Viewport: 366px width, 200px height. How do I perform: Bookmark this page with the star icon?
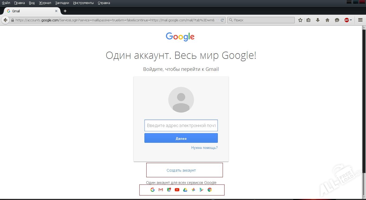point(300,20)
